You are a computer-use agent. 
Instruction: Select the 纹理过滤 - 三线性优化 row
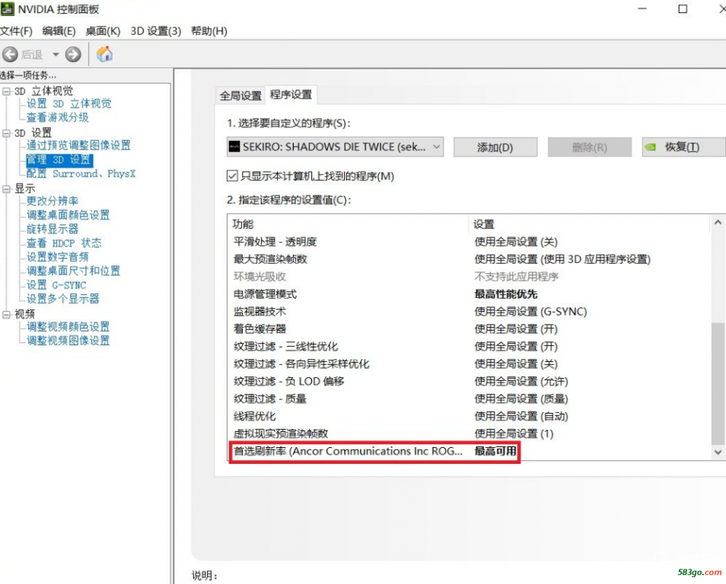[x=469, y=346]
